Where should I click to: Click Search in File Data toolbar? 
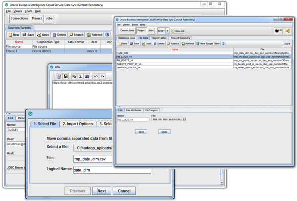(x=173, y=44)
